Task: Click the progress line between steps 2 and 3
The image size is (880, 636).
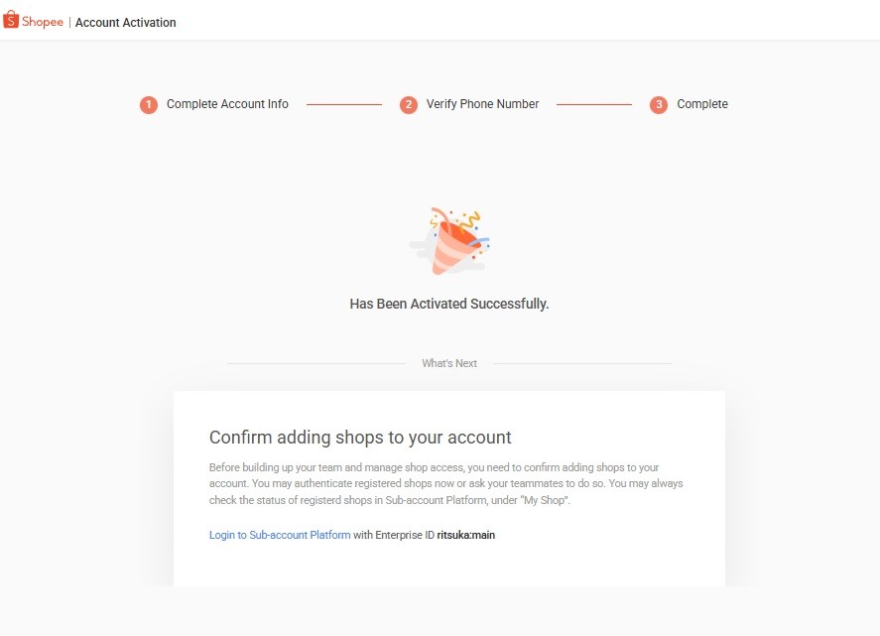Action: coord(594,104)
